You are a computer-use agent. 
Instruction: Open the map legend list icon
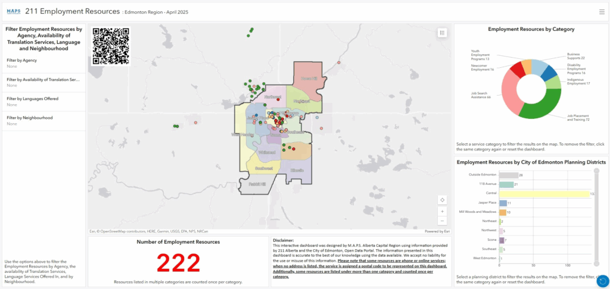(x=443, y=33)
